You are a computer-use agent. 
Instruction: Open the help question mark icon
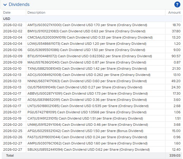(x=177, y=4)
